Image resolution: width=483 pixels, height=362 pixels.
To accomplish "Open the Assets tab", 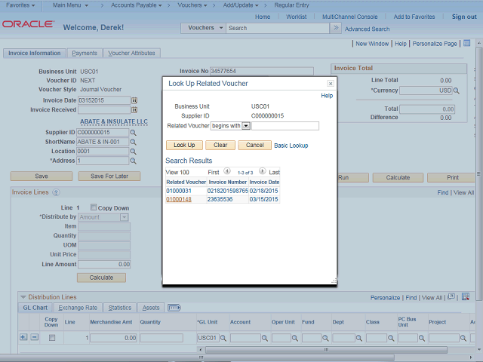I will coord(151,308).
